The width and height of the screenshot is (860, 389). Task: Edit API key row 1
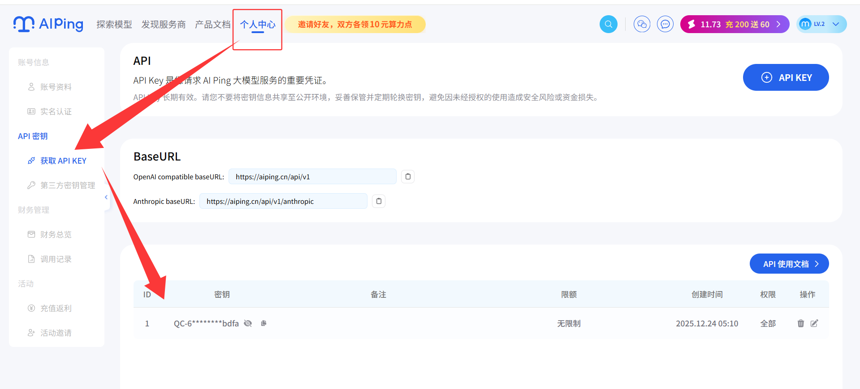click(814, 323)
